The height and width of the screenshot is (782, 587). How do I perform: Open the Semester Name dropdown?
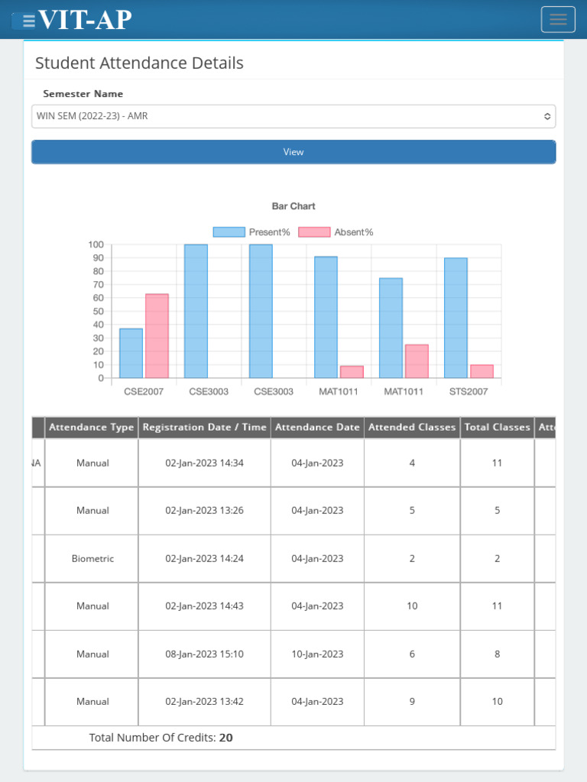pyautogui.click(x=293, y=116)
